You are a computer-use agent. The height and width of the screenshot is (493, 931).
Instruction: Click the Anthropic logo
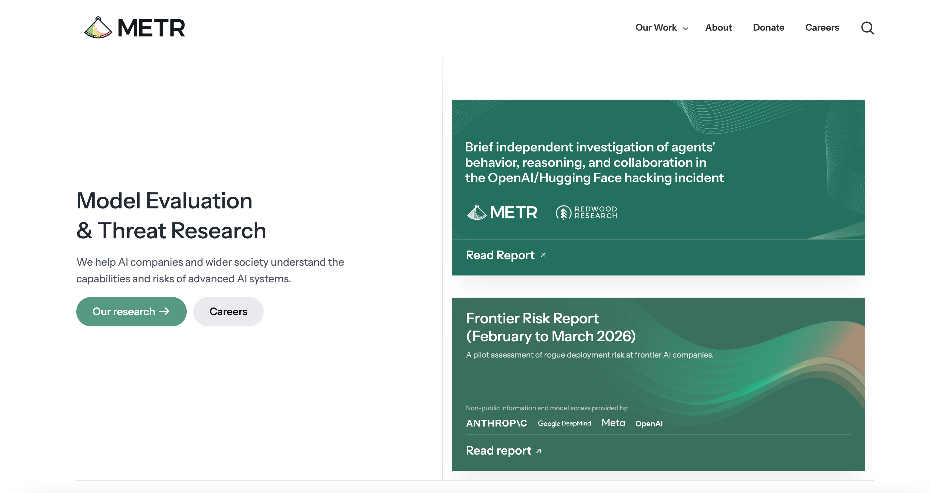click(x=496, y=423)
